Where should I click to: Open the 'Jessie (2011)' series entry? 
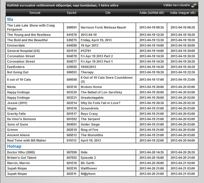pos(17,103)
